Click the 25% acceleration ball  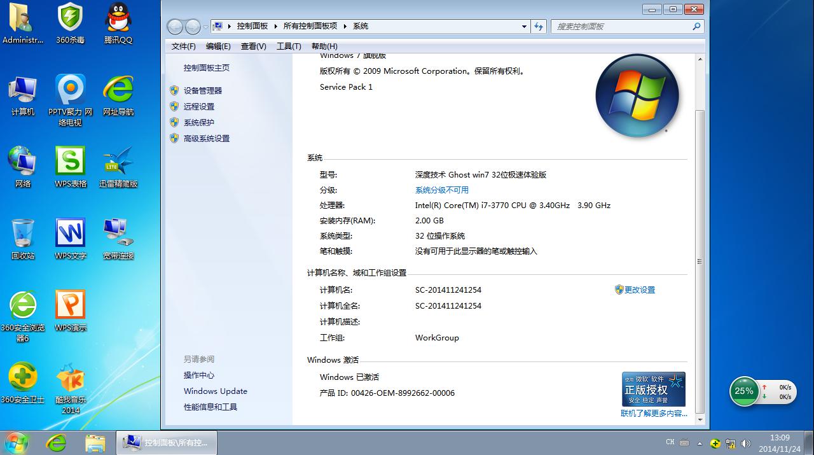743,391
